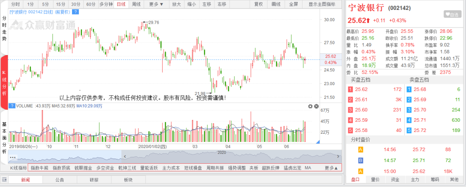This screenshot has width=466, height=187.
Task: Select the MA indicator
Action: (308, 168)
